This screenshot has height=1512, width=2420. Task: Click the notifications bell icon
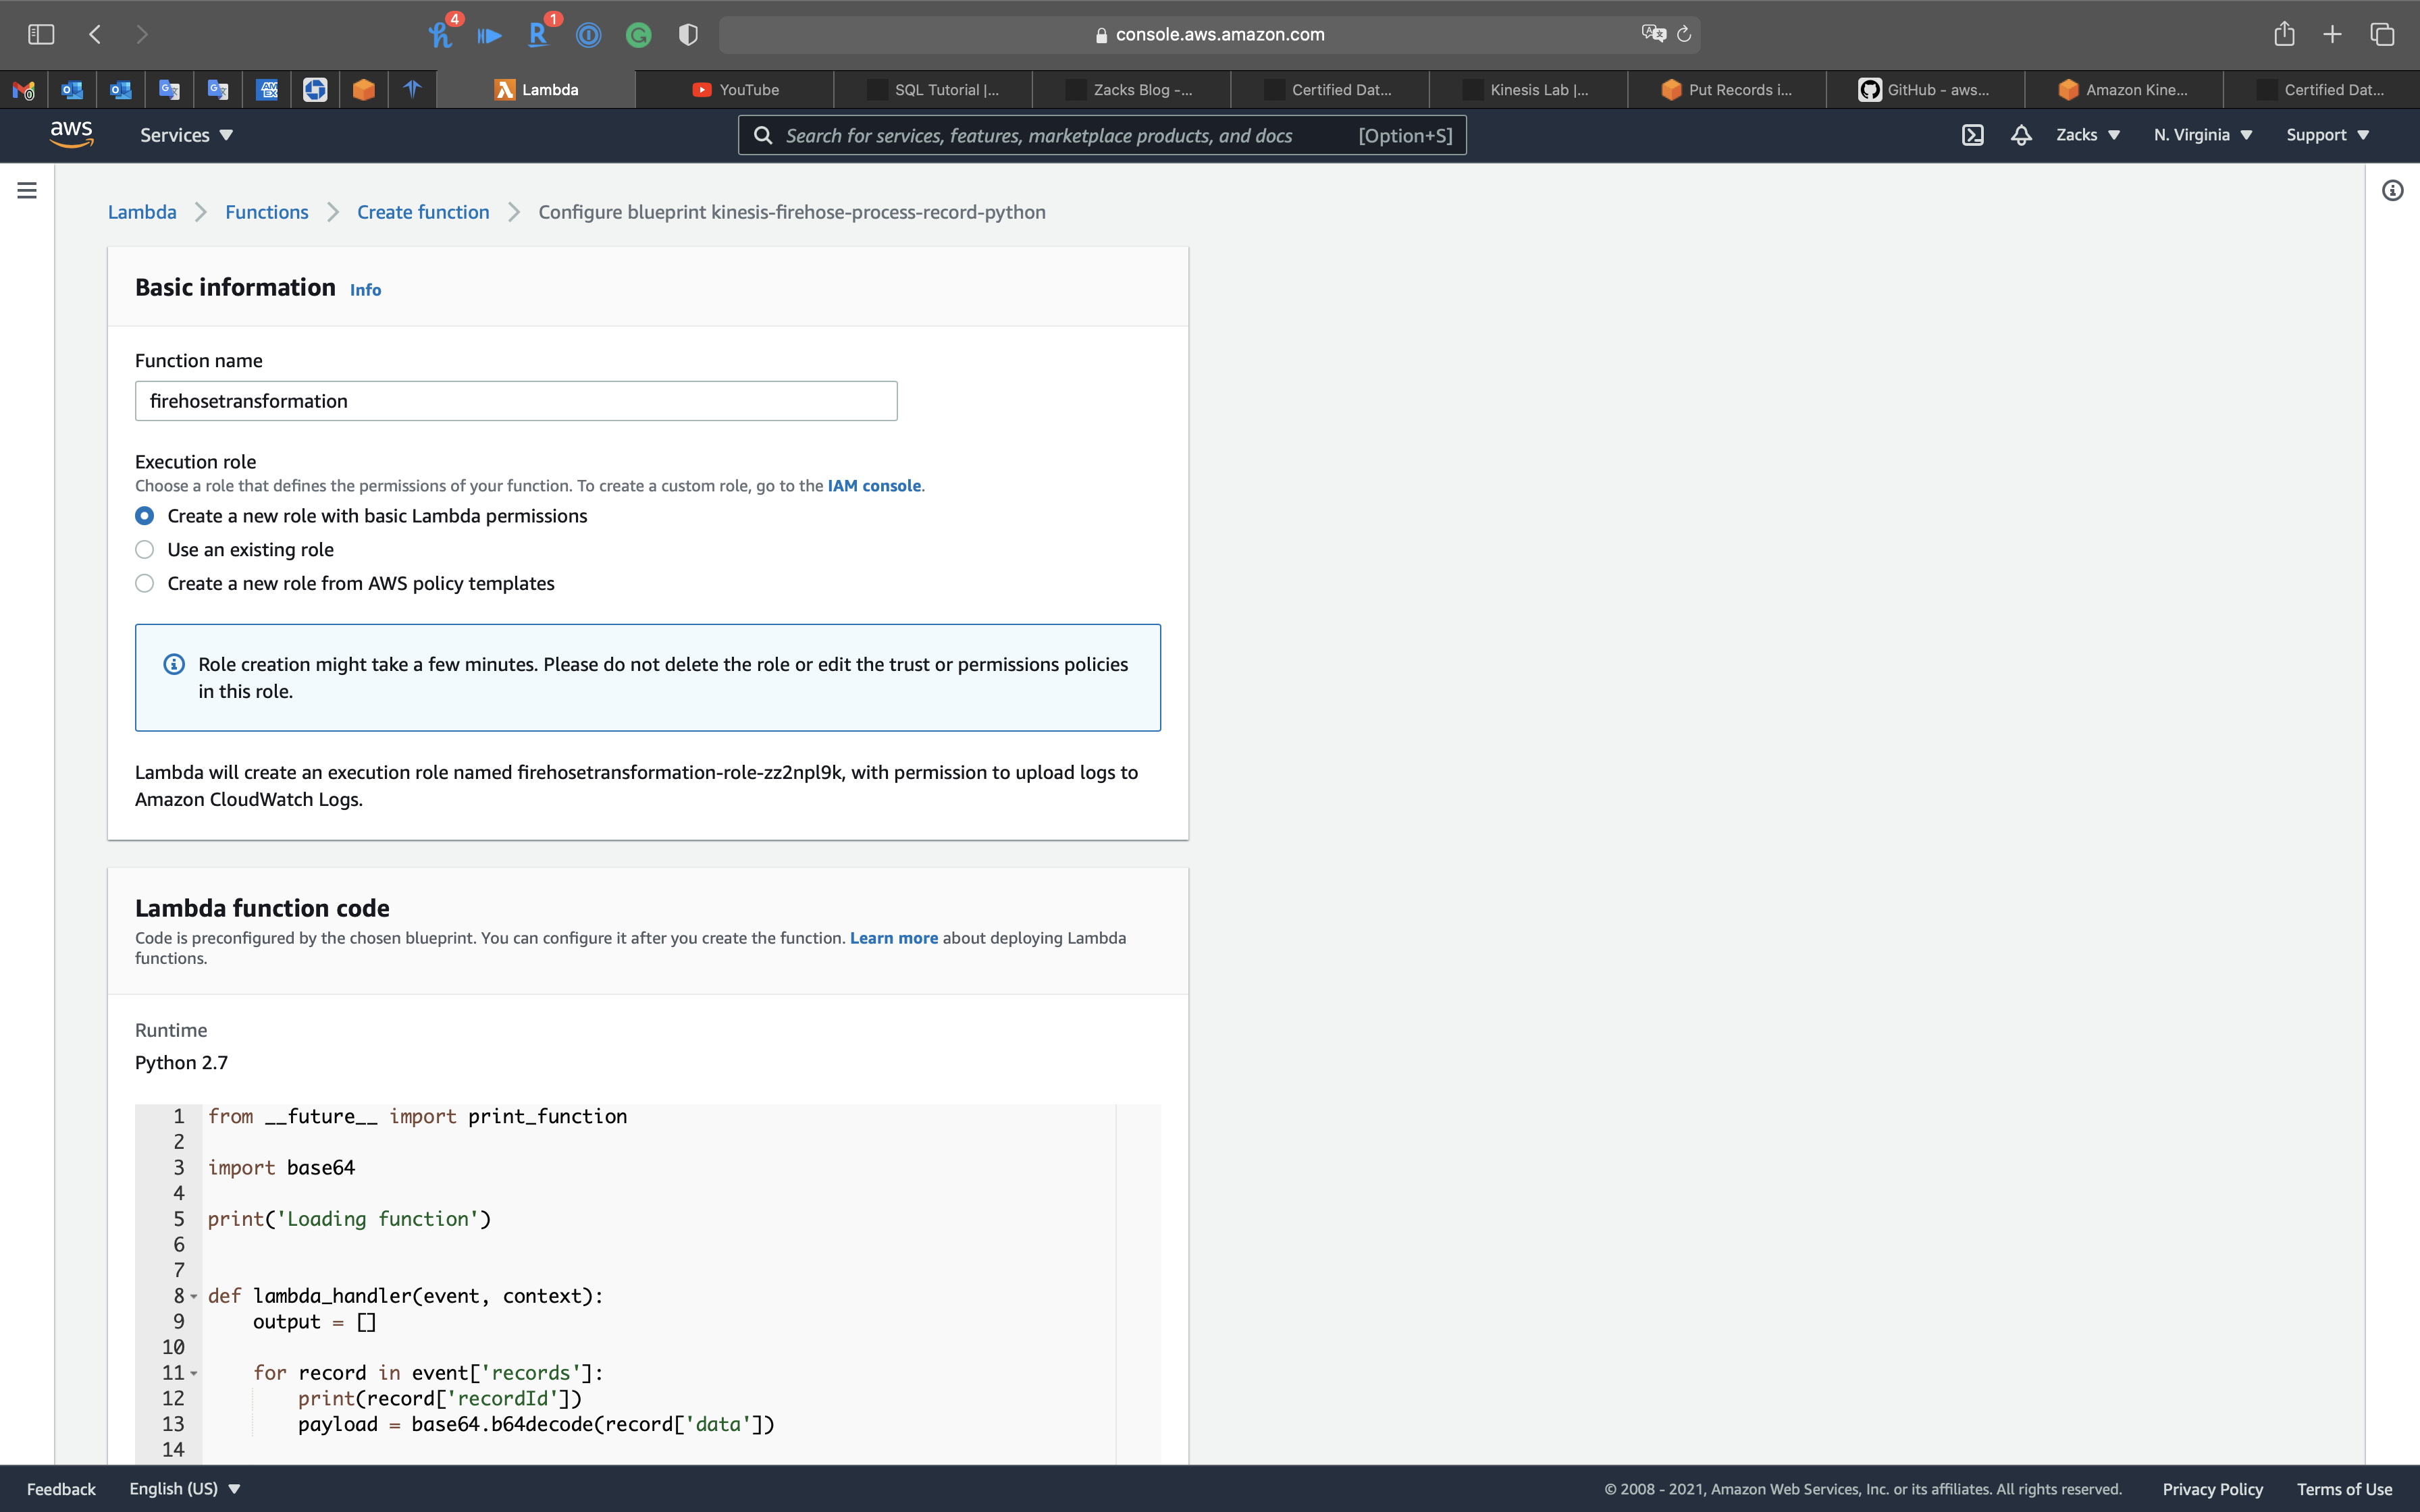pyautogui.click(x=2021, y=135)
